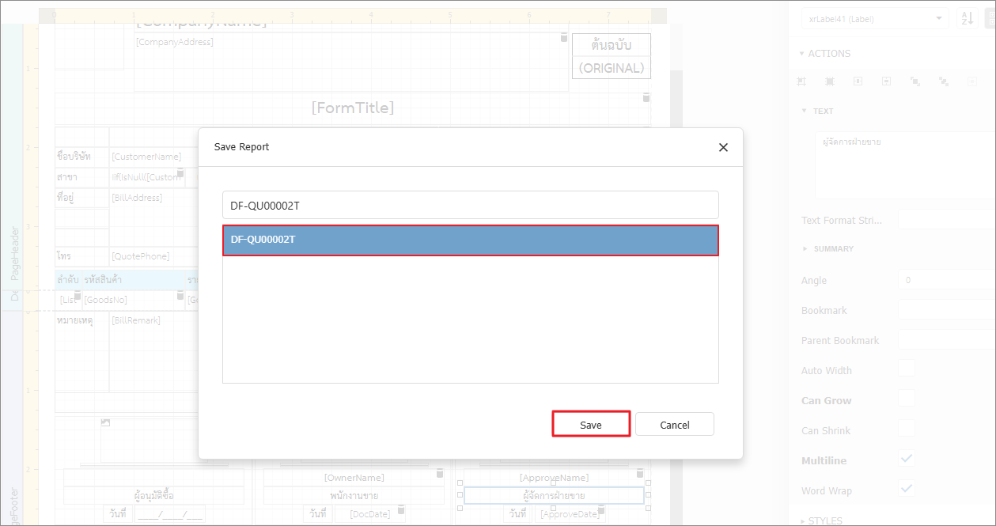
Task: Toggle the Can Grow checkbox
Action: 907,398
